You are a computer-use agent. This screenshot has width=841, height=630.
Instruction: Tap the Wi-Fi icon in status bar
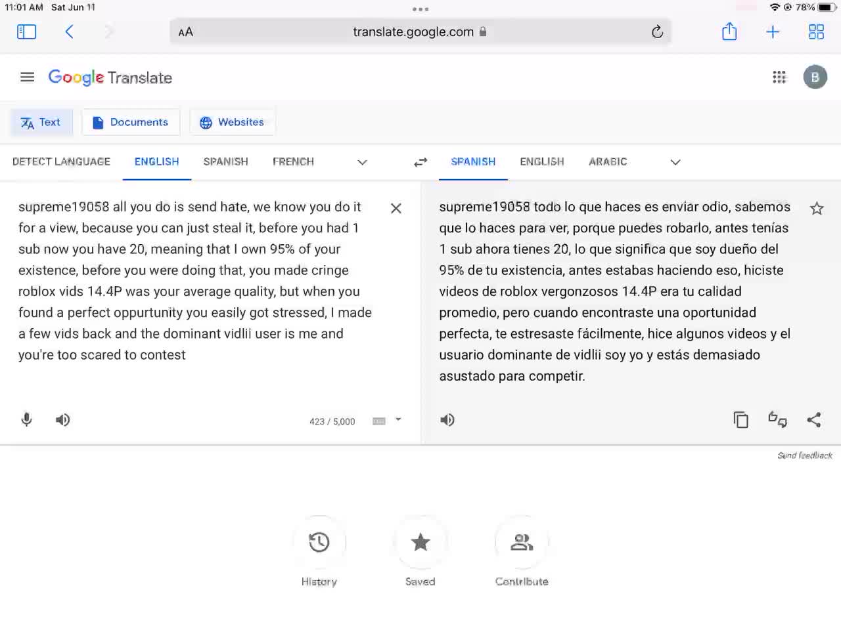pyautogui.click(x=775, y=7)
